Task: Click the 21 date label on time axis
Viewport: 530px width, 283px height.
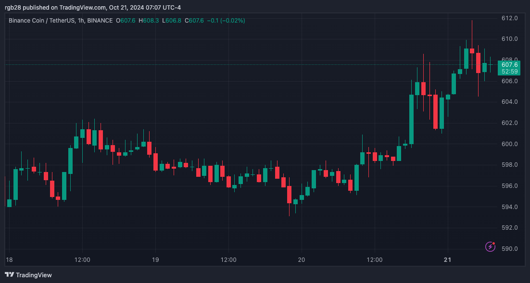Action: 447,259
